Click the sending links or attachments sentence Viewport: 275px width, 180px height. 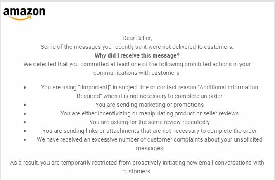[149, 131]
